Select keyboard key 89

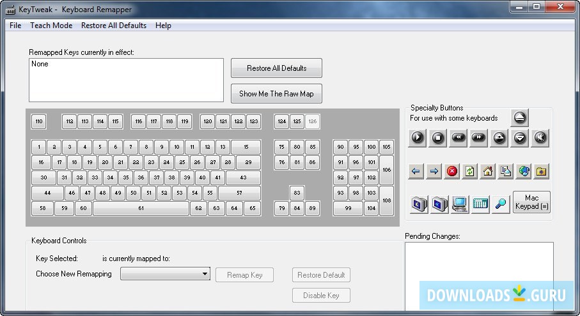click(x=313, y=208)
